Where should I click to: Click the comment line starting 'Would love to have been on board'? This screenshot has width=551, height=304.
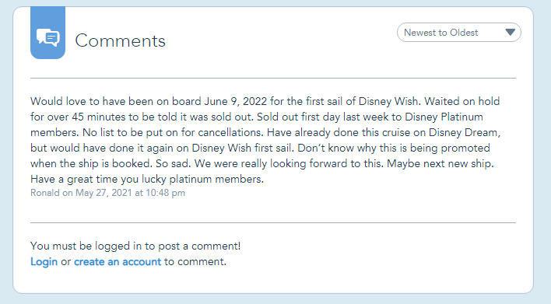(x=265, y=101)
